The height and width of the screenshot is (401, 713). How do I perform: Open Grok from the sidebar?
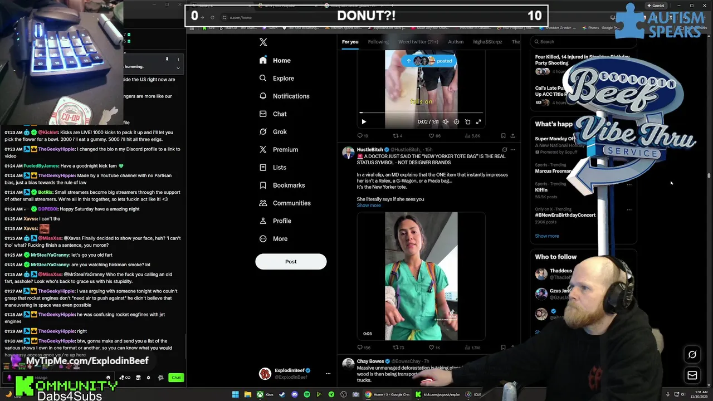pos(273,131)
